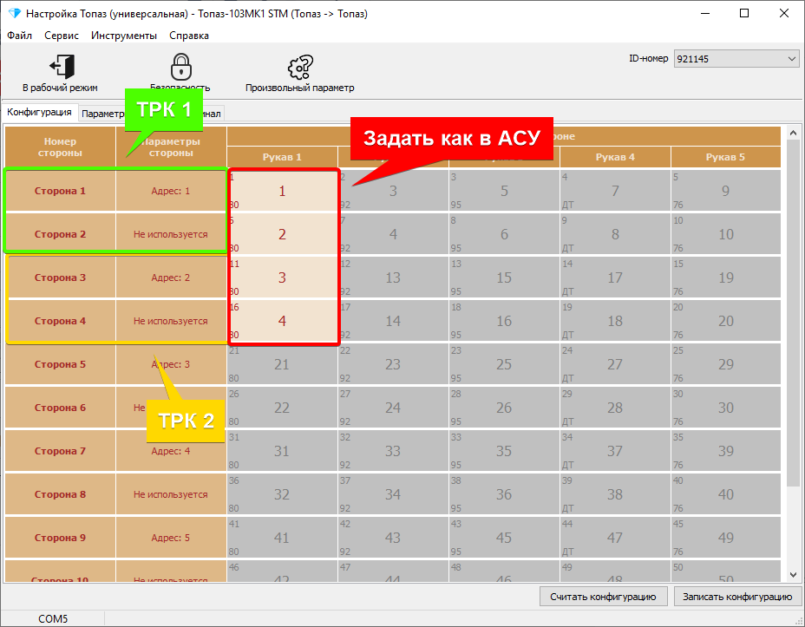The width and height of the screenshot is (805, 627).
Task: Click the 'Рукав 1' column header
Action: coord(282,157)
